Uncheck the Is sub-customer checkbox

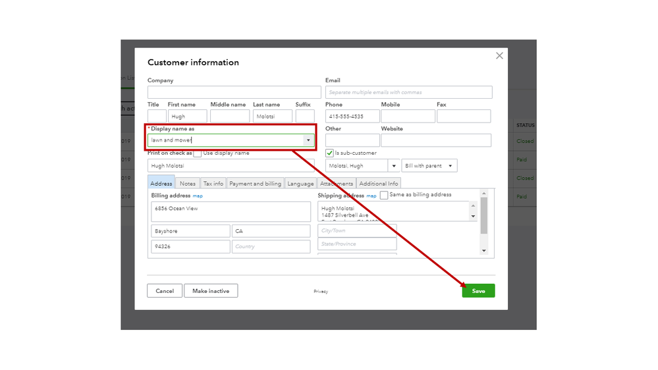tap(329, 153)
